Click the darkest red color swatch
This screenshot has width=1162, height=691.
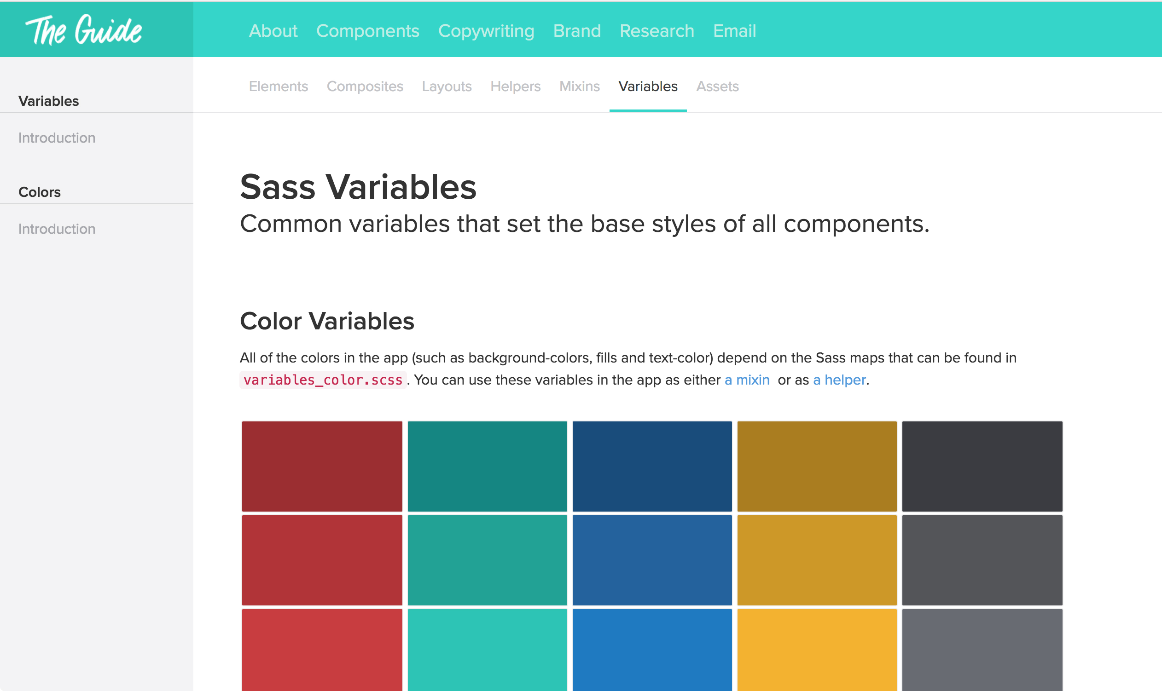coord(322,466)
